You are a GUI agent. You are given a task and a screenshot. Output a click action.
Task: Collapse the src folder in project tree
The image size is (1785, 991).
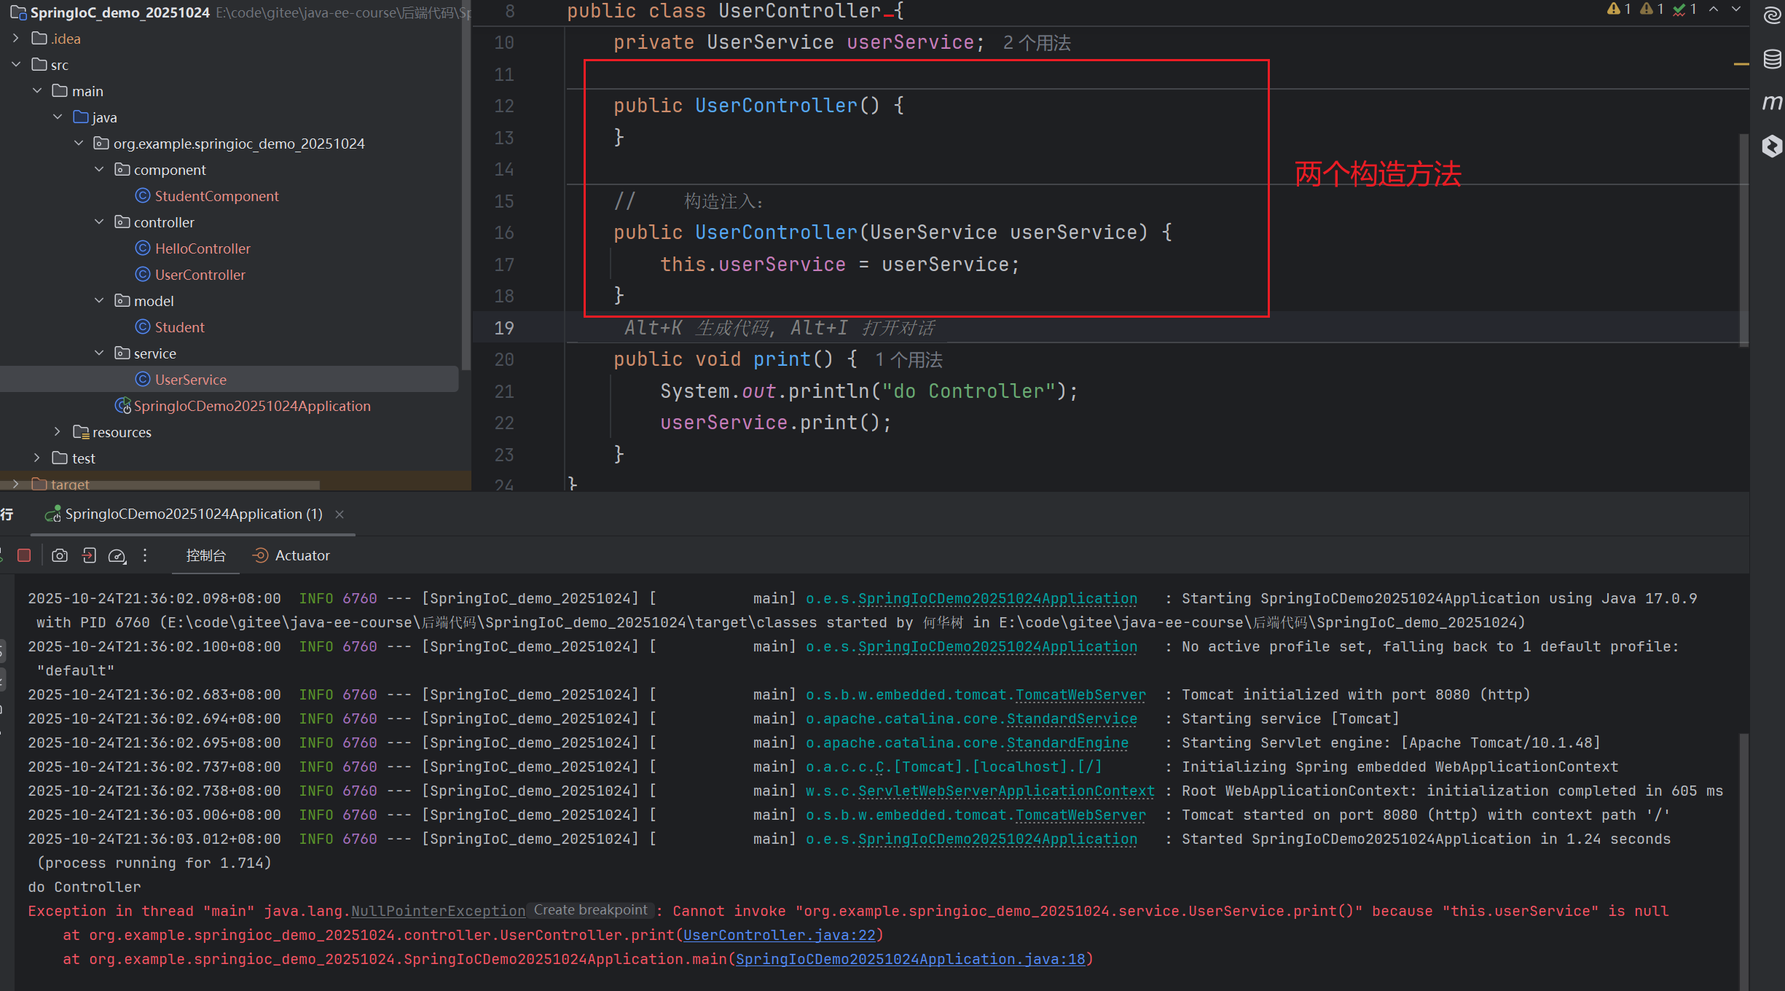(x=16, y=65)
